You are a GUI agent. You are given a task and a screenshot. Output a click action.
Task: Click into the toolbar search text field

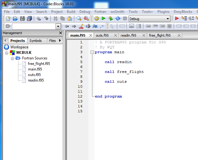point(34,26)
